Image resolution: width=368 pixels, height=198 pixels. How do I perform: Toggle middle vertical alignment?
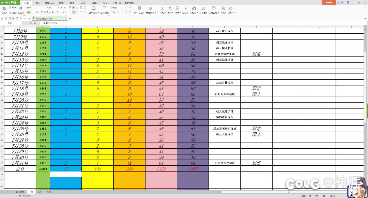click(74, 8)
